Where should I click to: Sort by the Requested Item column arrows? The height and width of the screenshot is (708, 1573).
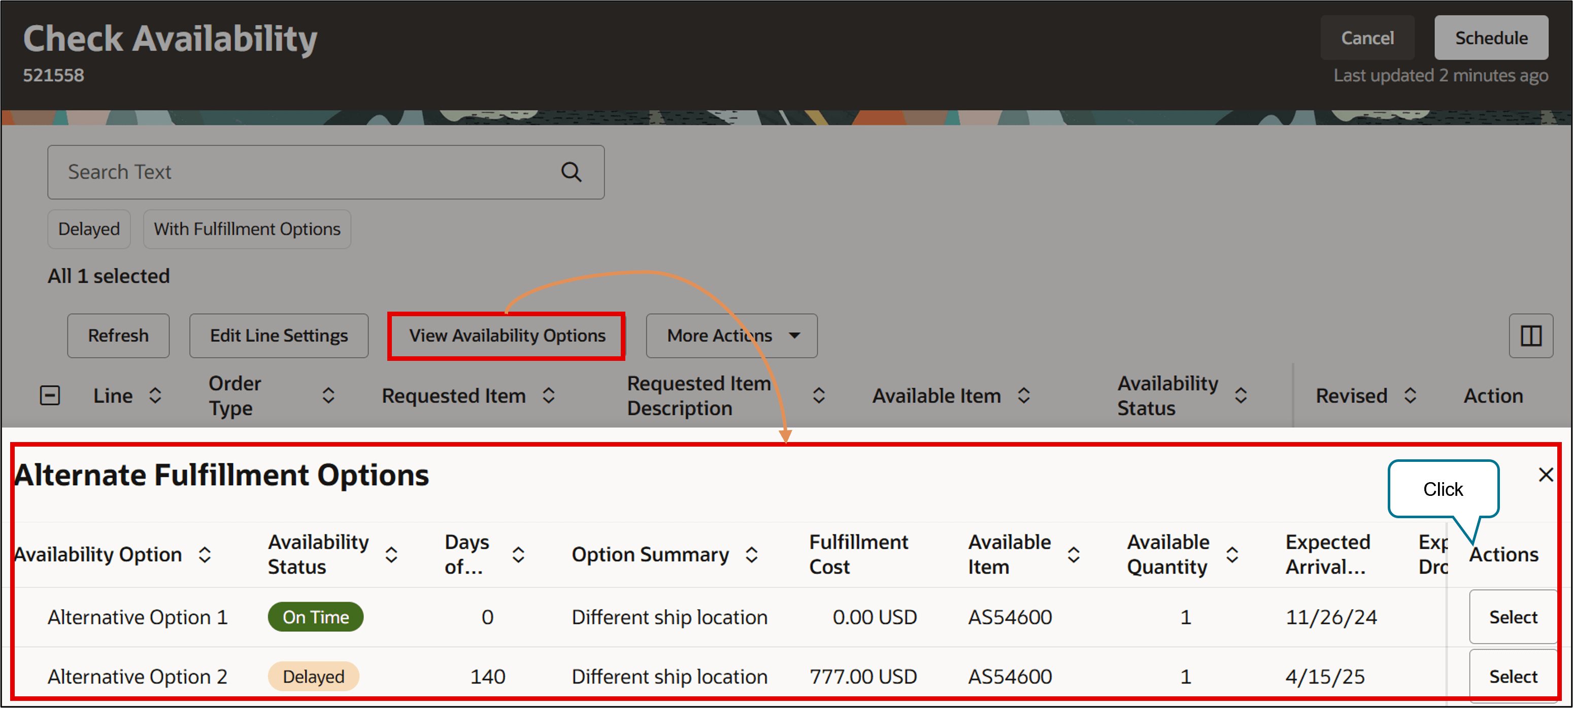(548, 395)
